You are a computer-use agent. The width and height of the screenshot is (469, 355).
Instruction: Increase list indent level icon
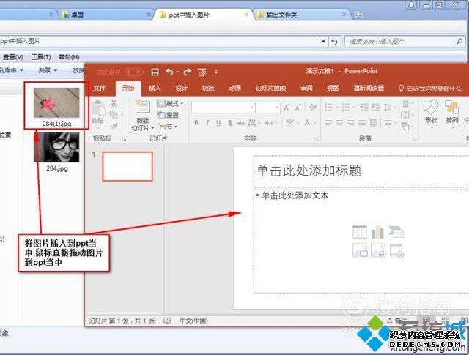click(375, 107)
